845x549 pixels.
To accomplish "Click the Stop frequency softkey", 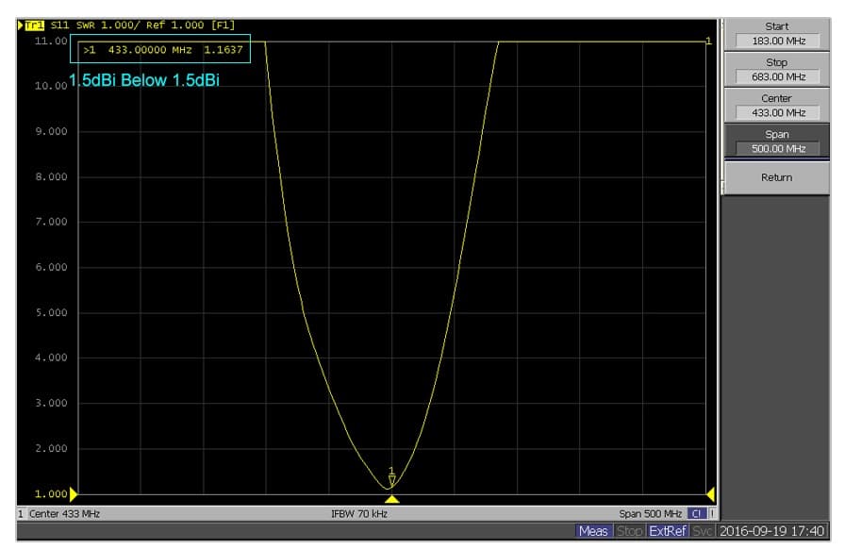I will [x=776, y=70].
